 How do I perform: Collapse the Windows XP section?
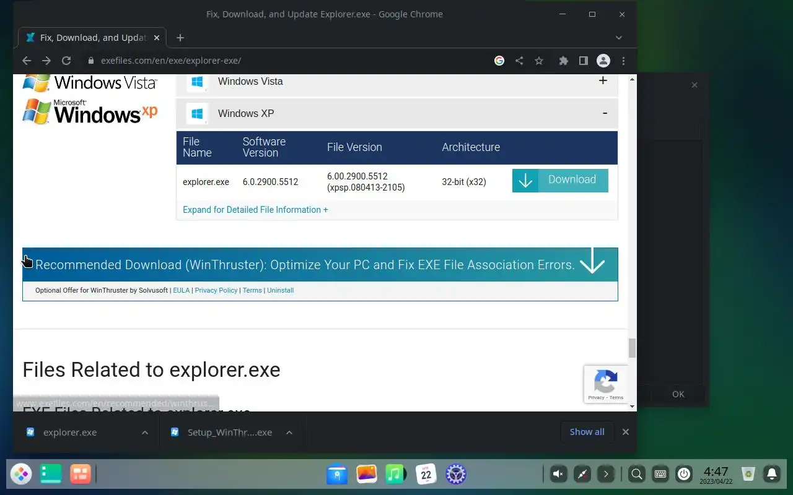pos(397,113)
